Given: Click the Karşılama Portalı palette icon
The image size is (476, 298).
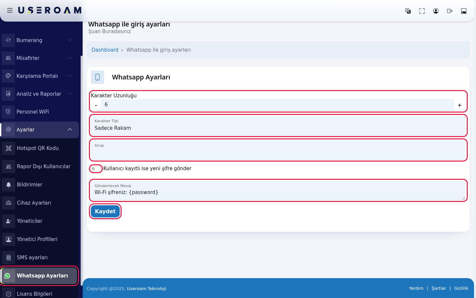Looking at the screenshot, I should [x=8, y=76].
